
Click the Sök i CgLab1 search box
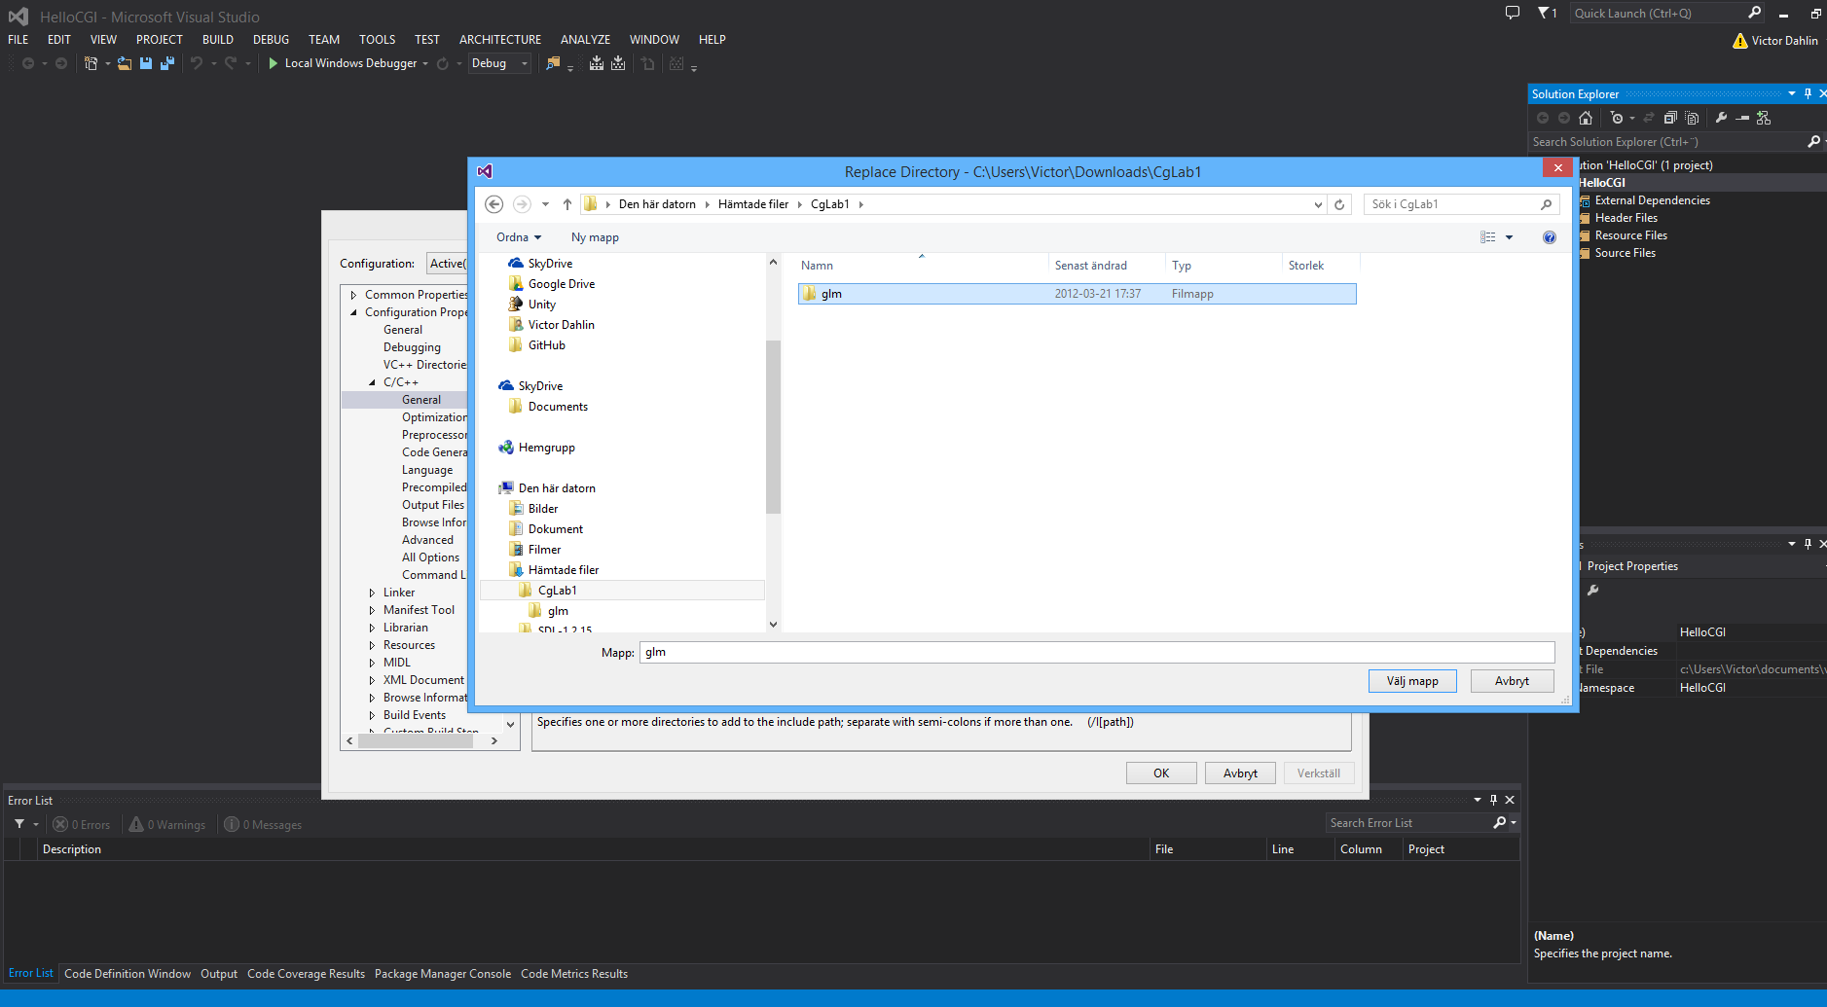point(1460,204)
